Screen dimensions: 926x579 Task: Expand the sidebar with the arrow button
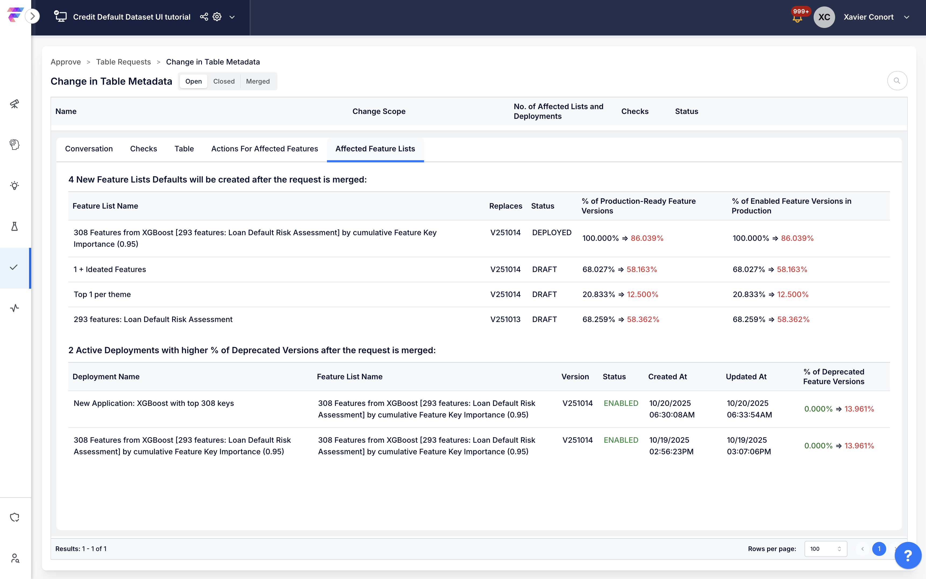tap(33, 16)
